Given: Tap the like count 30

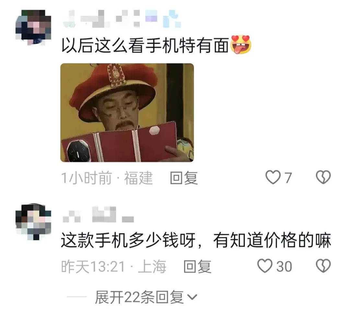Looking at the screenshot, I should coord(284,266).
